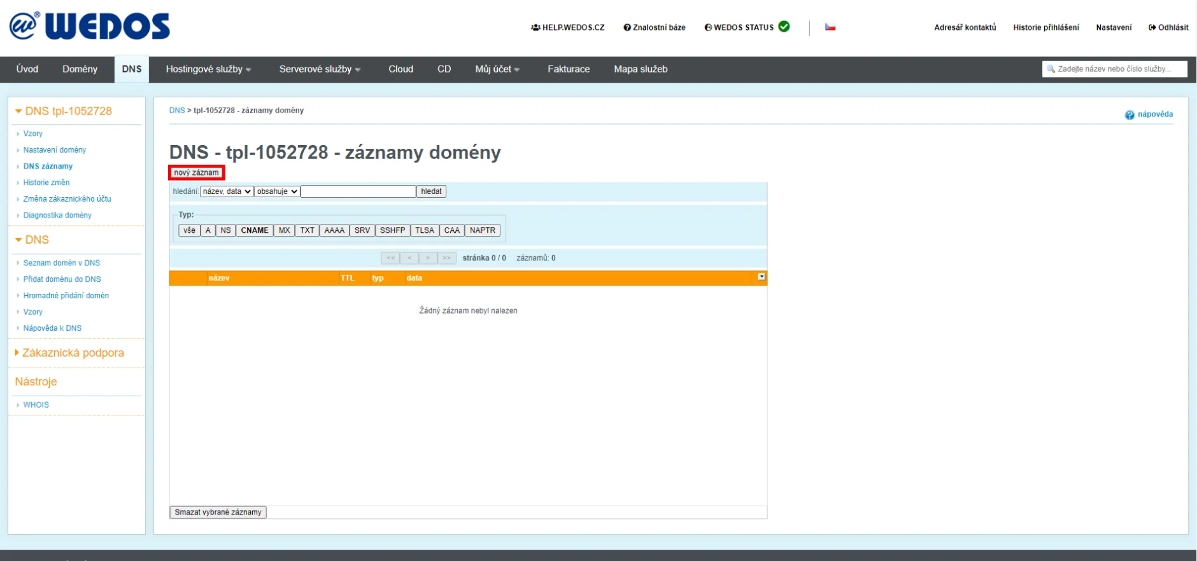Filter records by TXT type
Viewport: 1197px width, 561px height.
pos(307,230)
